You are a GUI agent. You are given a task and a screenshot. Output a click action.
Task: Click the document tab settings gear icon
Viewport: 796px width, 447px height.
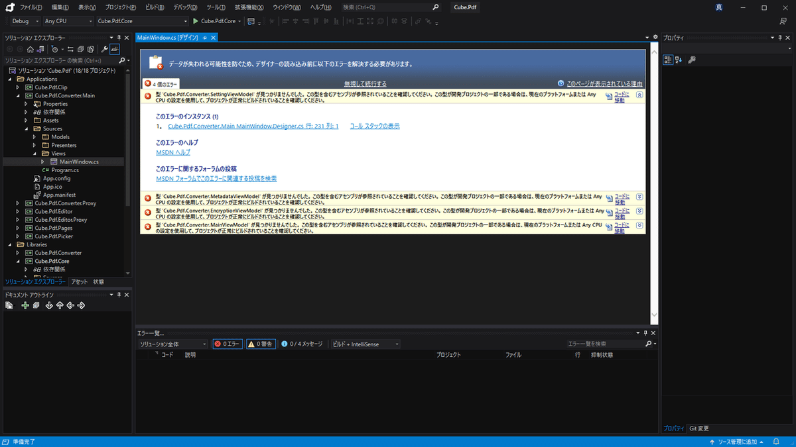(x=655, y=37)
